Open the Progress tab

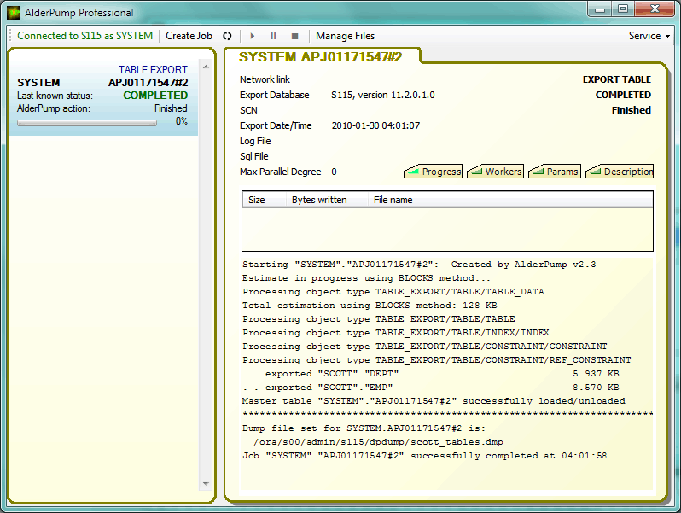point(433,172)
